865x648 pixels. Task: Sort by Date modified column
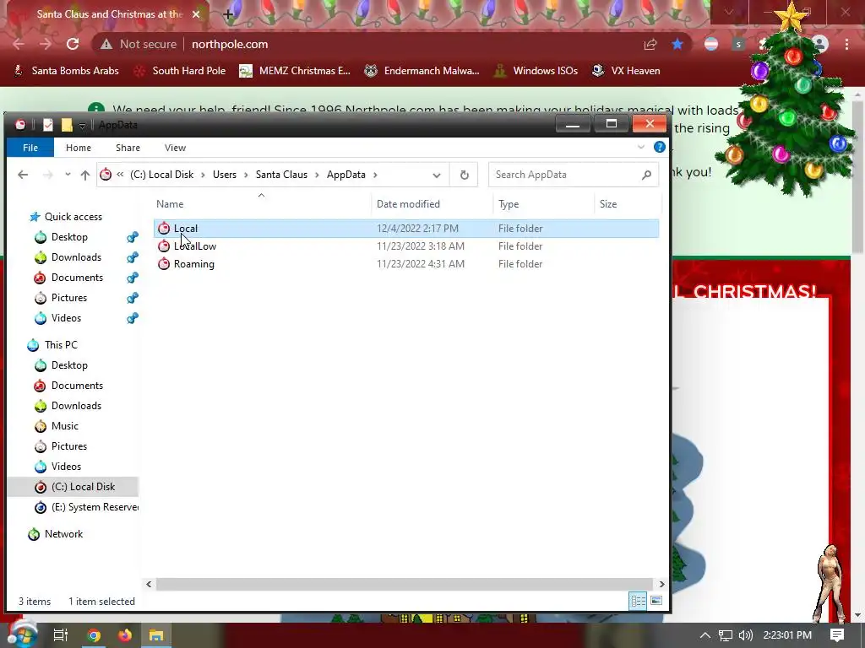click(408, 204)
